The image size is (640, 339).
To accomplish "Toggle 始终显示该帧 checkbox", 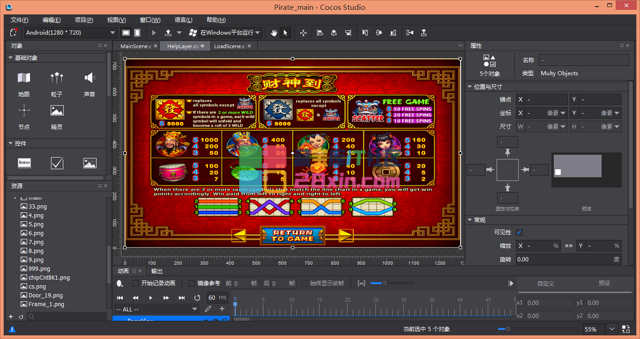I will tap(304, 283).
